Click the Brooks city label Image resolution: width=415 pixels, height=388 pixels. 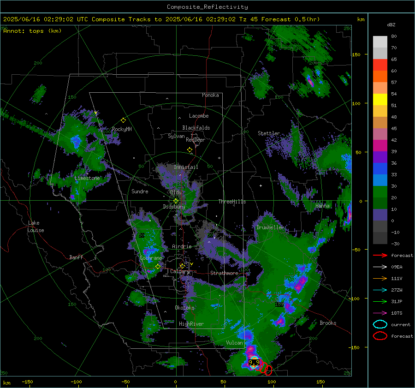click(328, 323)
